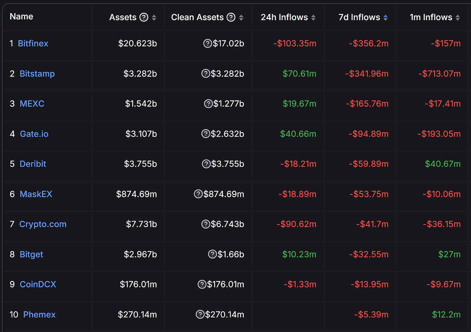Open the Phemex exchange link
471x332 pixels.
tap(39, 315)
